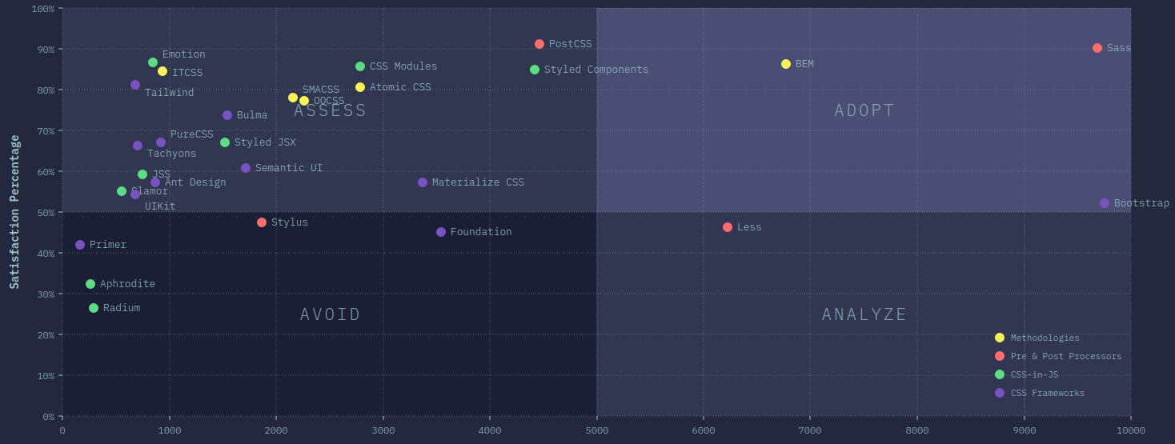Click the CSS Frameworks legend label
Screen dimensions: 1175x444
[x=1048, y=393]
